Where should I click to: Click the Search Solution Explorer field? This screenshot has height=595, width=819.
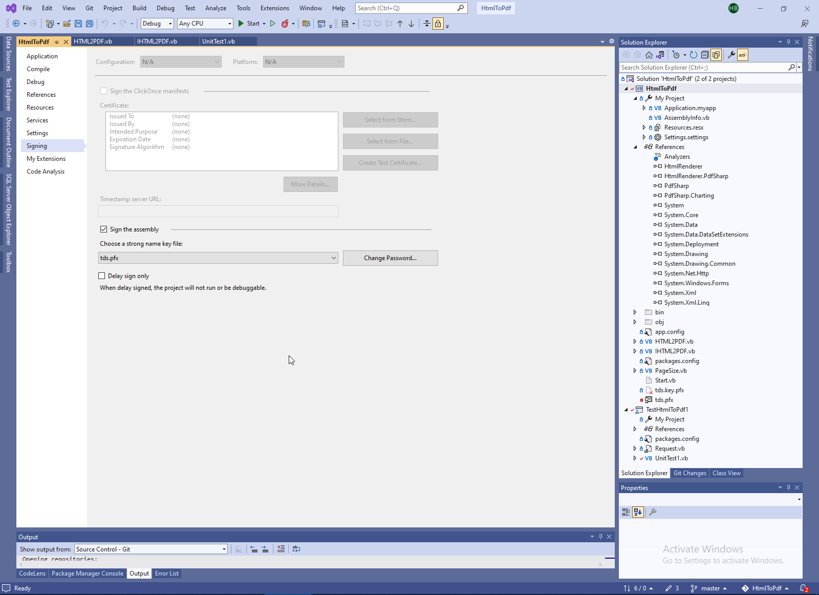coord(704,68)
